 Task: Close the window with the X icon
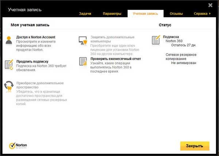pyautogui.click(x=210, y=5)
